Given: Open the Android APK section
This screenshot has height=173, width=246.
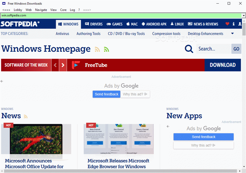Looking at the screenshot, I should 154,24.
